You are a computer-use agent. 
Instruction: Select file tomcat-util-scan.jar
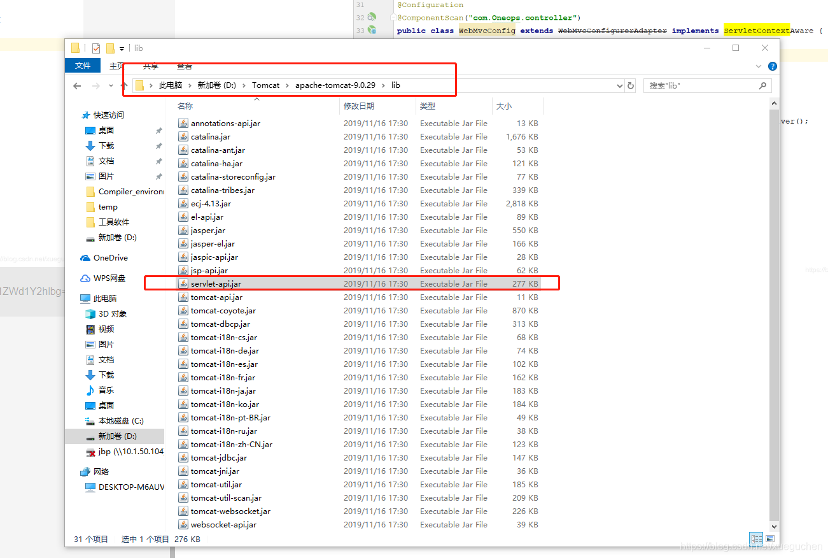pos(226,498)
